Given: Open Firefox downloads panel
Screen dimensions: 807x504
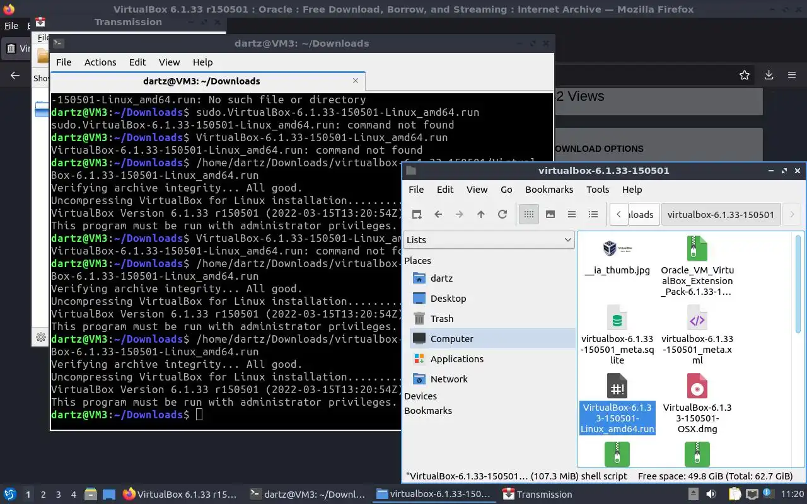Looking at the screenshot, I should [x=769, y=75].
